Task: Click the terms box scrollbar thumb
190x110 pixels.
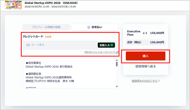Action: tap(117, 64)
